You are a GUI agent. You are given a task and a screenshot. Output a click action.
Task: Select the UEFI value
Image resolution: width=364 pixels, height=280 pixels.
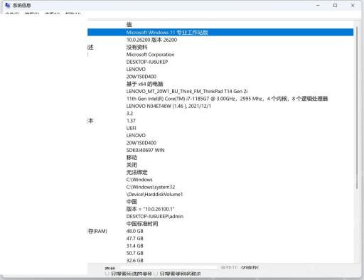click(131, 128)
